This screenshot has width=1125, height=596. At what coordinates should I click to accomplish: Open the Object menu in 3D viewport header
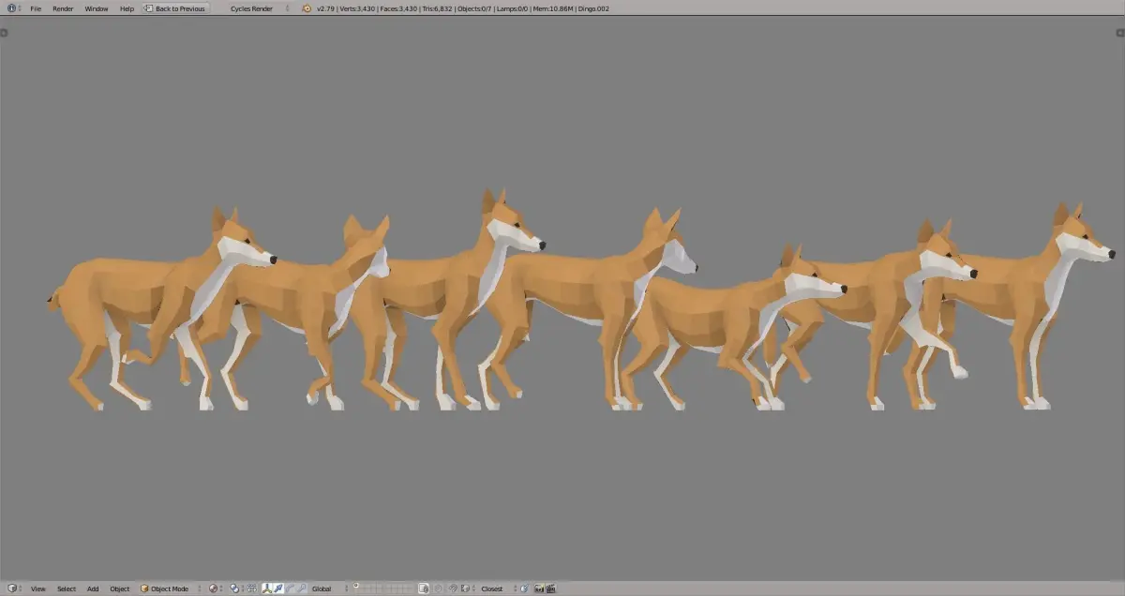click(120, 589)
